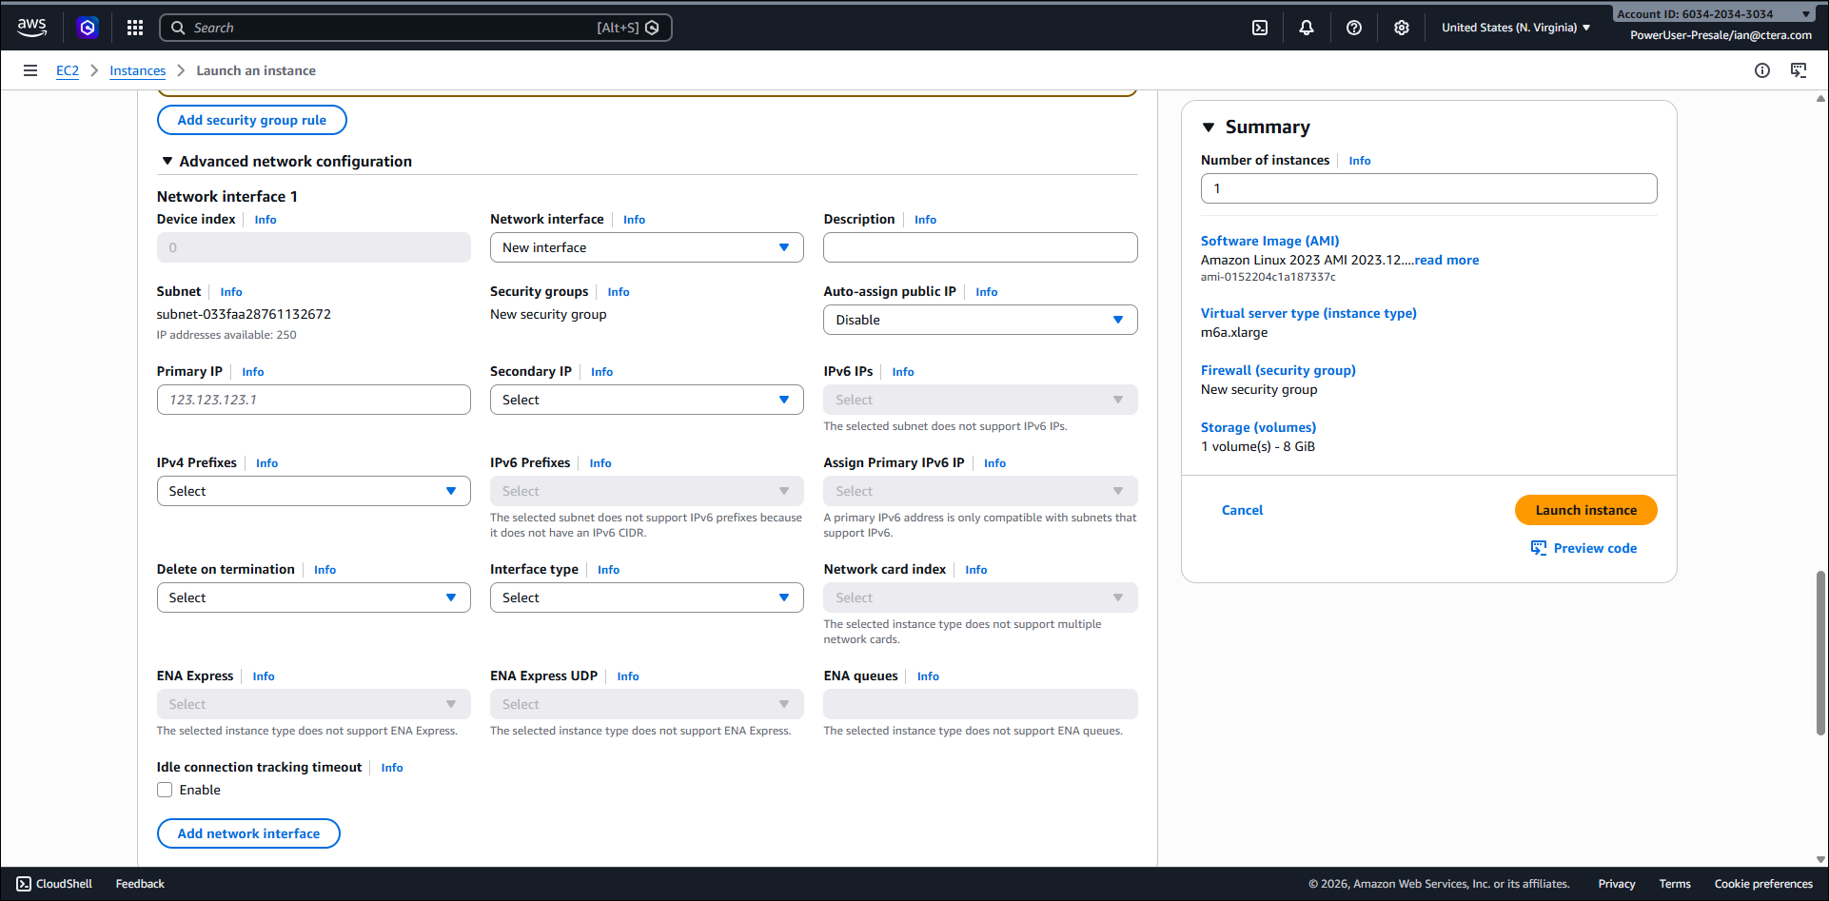
Task: Open the Interface type dropdown
Action: [x=647, y=597]
